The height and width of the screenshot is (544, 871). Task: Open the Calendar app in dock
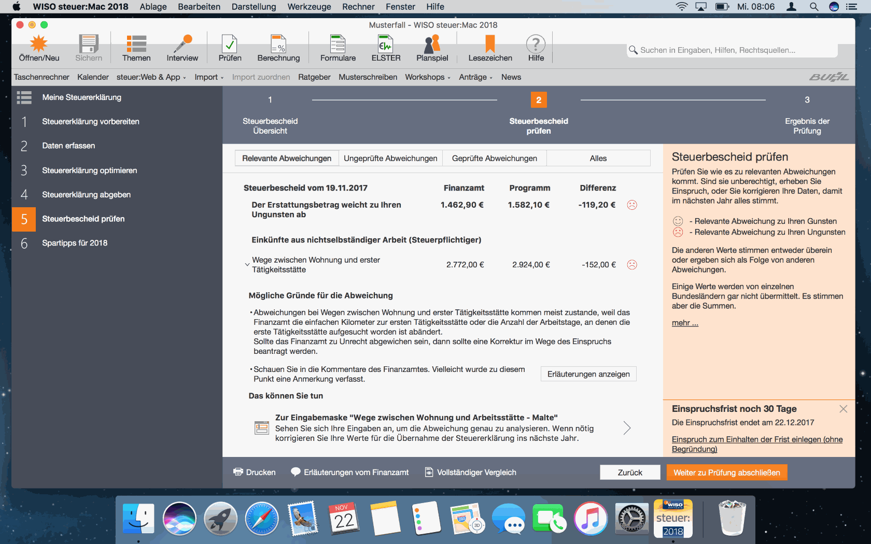(344, 519)
